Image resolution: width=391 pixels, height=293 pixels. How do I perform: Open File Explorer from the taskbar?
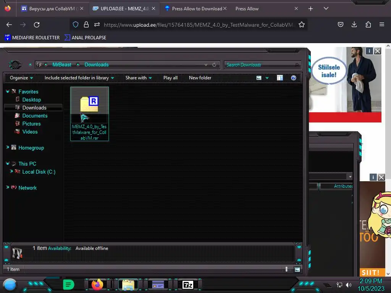pos(128,285)
